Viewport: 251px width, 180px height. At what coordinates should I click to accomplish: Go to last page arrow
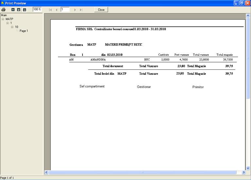click(81, 10)
